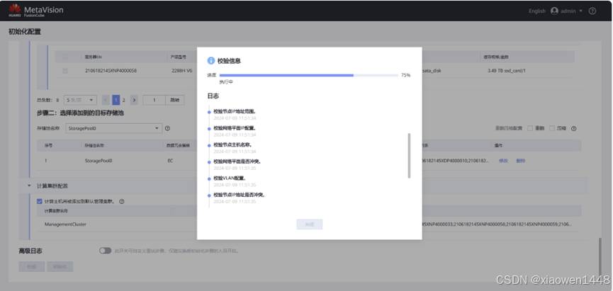This screenshot has height=291, width=613.
Task: Click the blue info icon in dialog
Action: (x=211, y=61)
